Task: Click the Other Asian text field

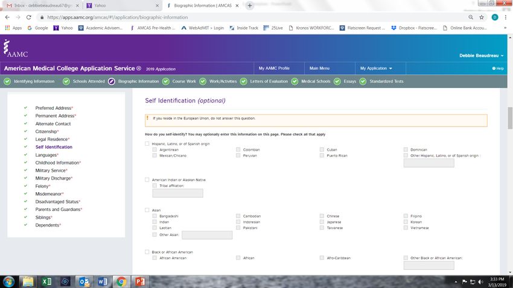Action: (x=207, y=235)
